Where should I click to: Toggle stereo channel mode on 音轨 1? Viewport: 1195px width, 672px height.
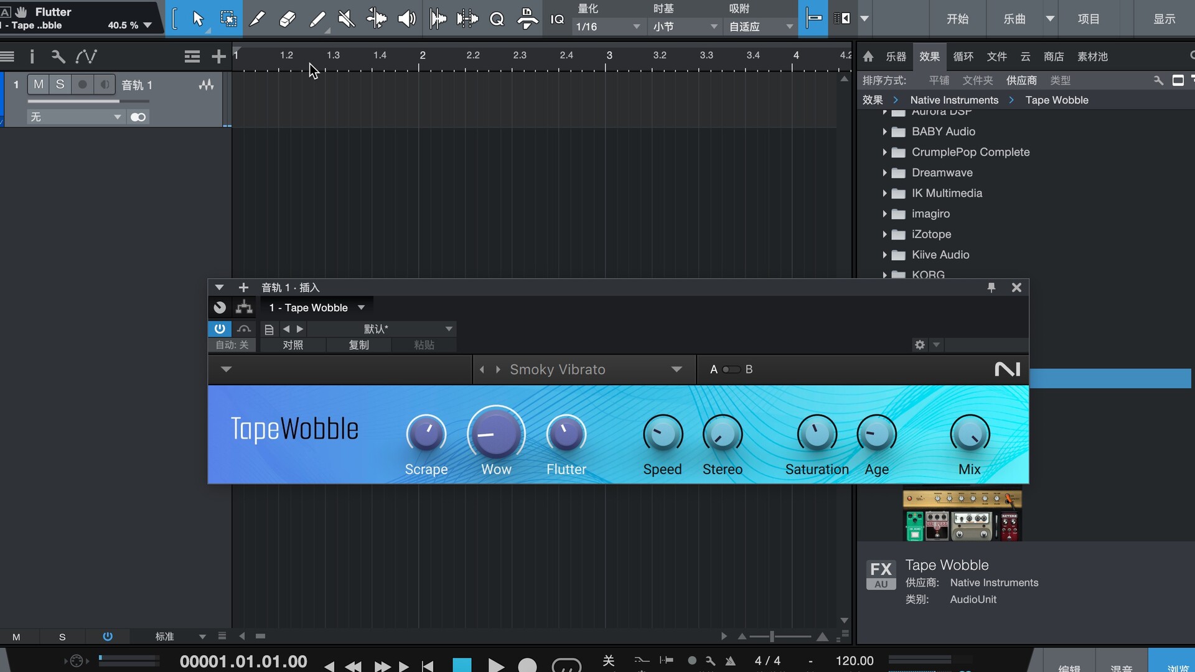(x=138, y=117)
